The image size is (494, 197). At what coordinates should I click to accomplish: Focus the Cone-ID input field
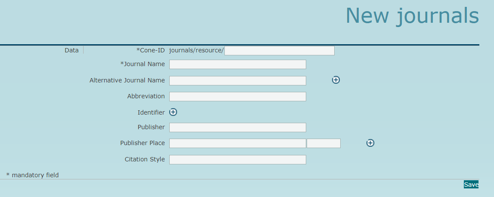(x=279, y=51)
